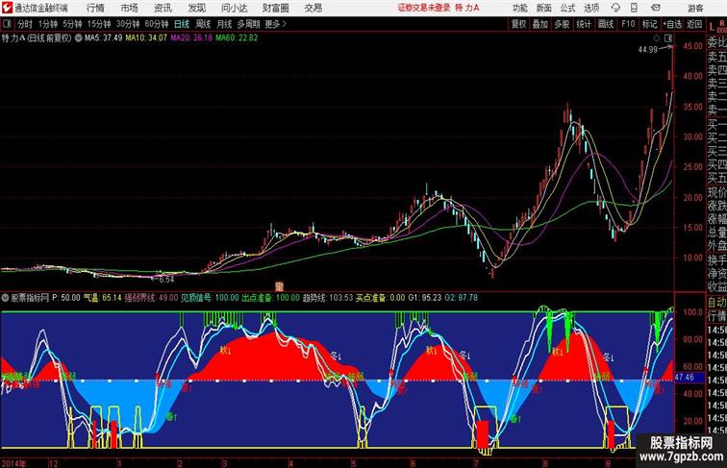
Task: Open the 发现 menu
Action: [x=196, y=8]
